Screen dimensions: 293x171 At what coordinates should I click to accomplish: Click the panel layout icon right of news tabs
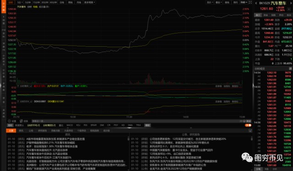tap(250, 131)
